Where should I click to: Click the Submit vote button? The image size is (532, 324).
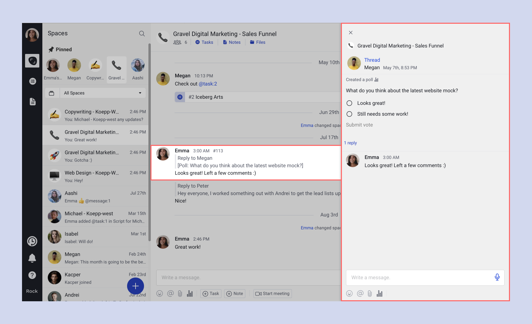click(x=359, y=125)
